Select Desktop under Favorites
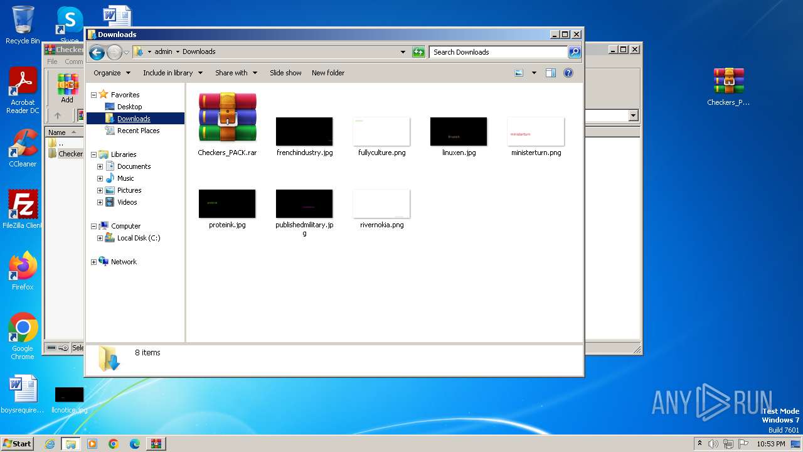Screen dimensions: 803x452 [x=129, y=107]
